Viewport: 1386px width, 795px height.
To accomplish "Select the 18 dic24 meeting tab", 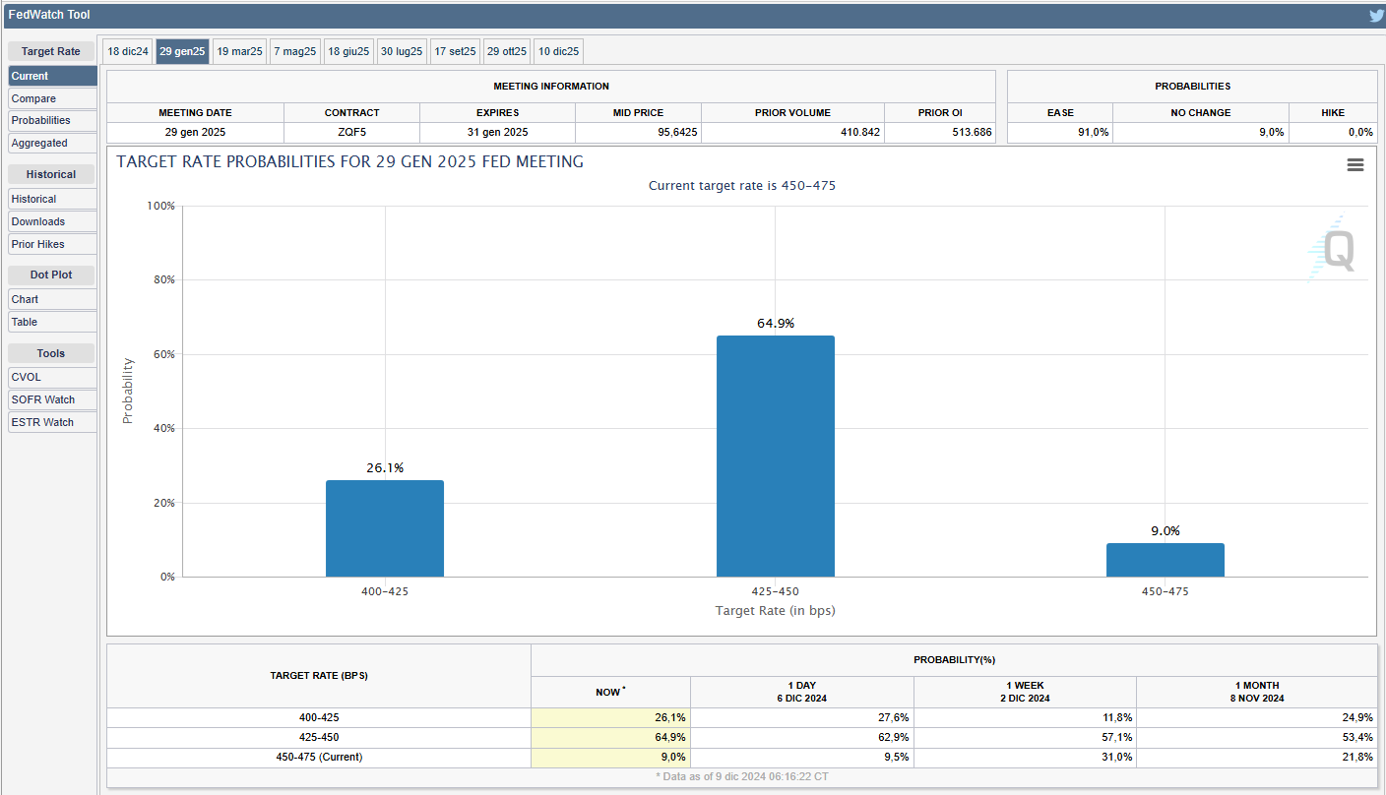I will [128, 51].
